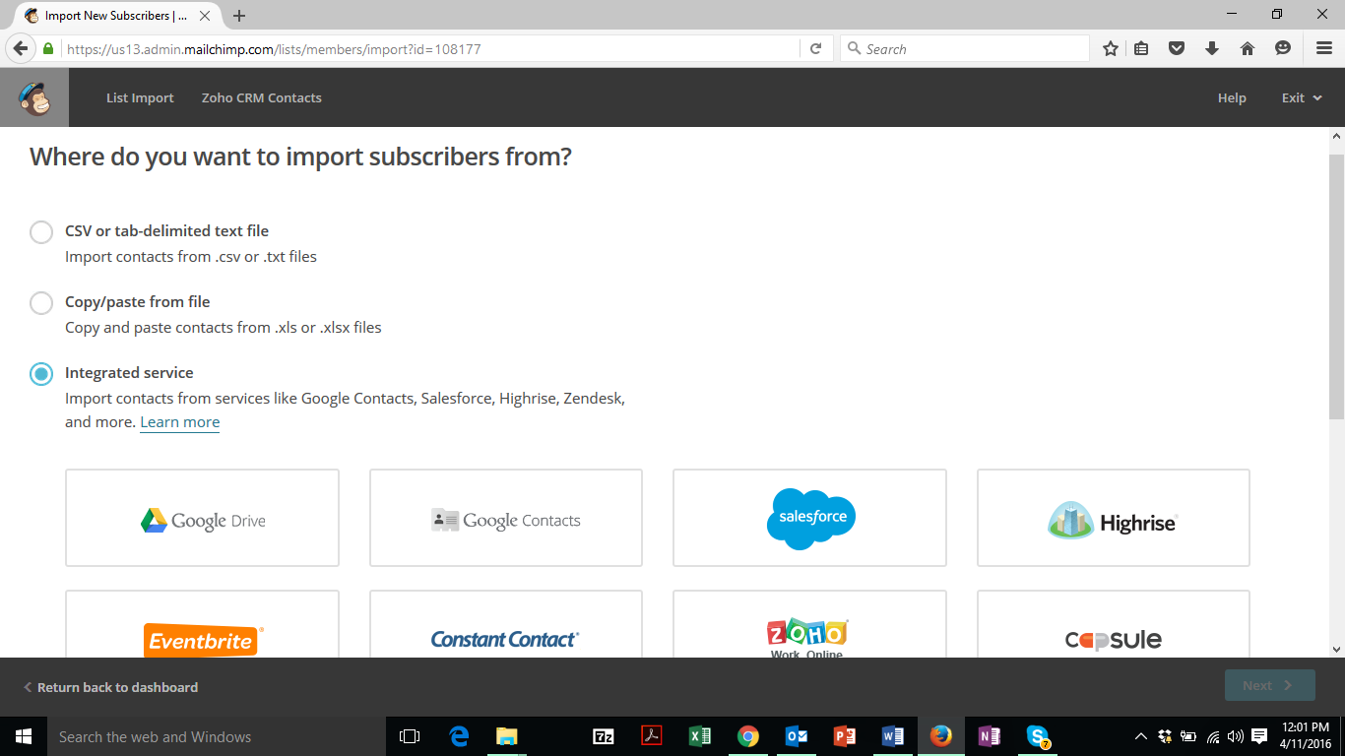Open new tab with plus button
The height and width of the screenshot is (756, 1345).
click(x=239, y=16)
